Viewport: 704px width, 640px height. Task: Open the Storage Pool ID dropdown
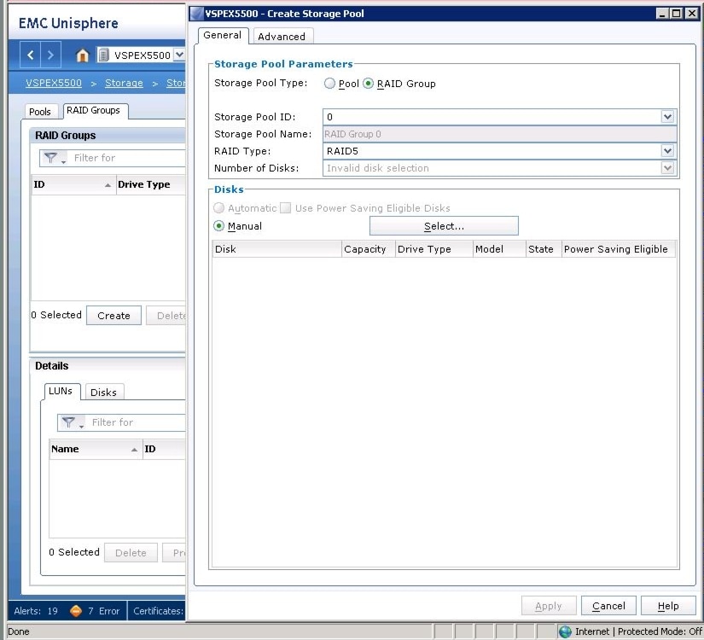pos(667,117)
